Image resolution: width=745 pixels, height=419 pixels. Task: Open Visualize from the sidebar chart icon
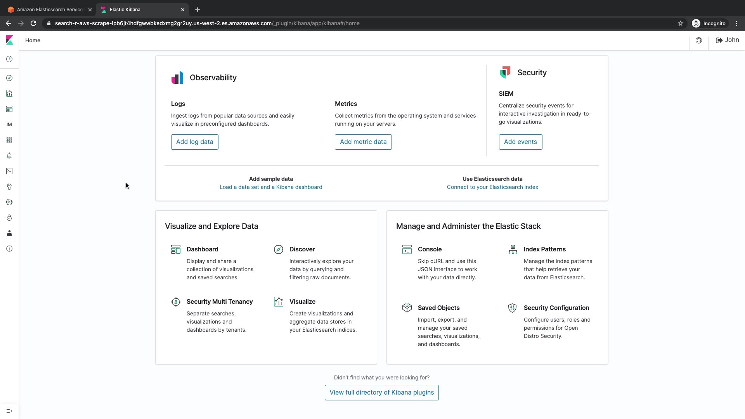tap(9, 93)
